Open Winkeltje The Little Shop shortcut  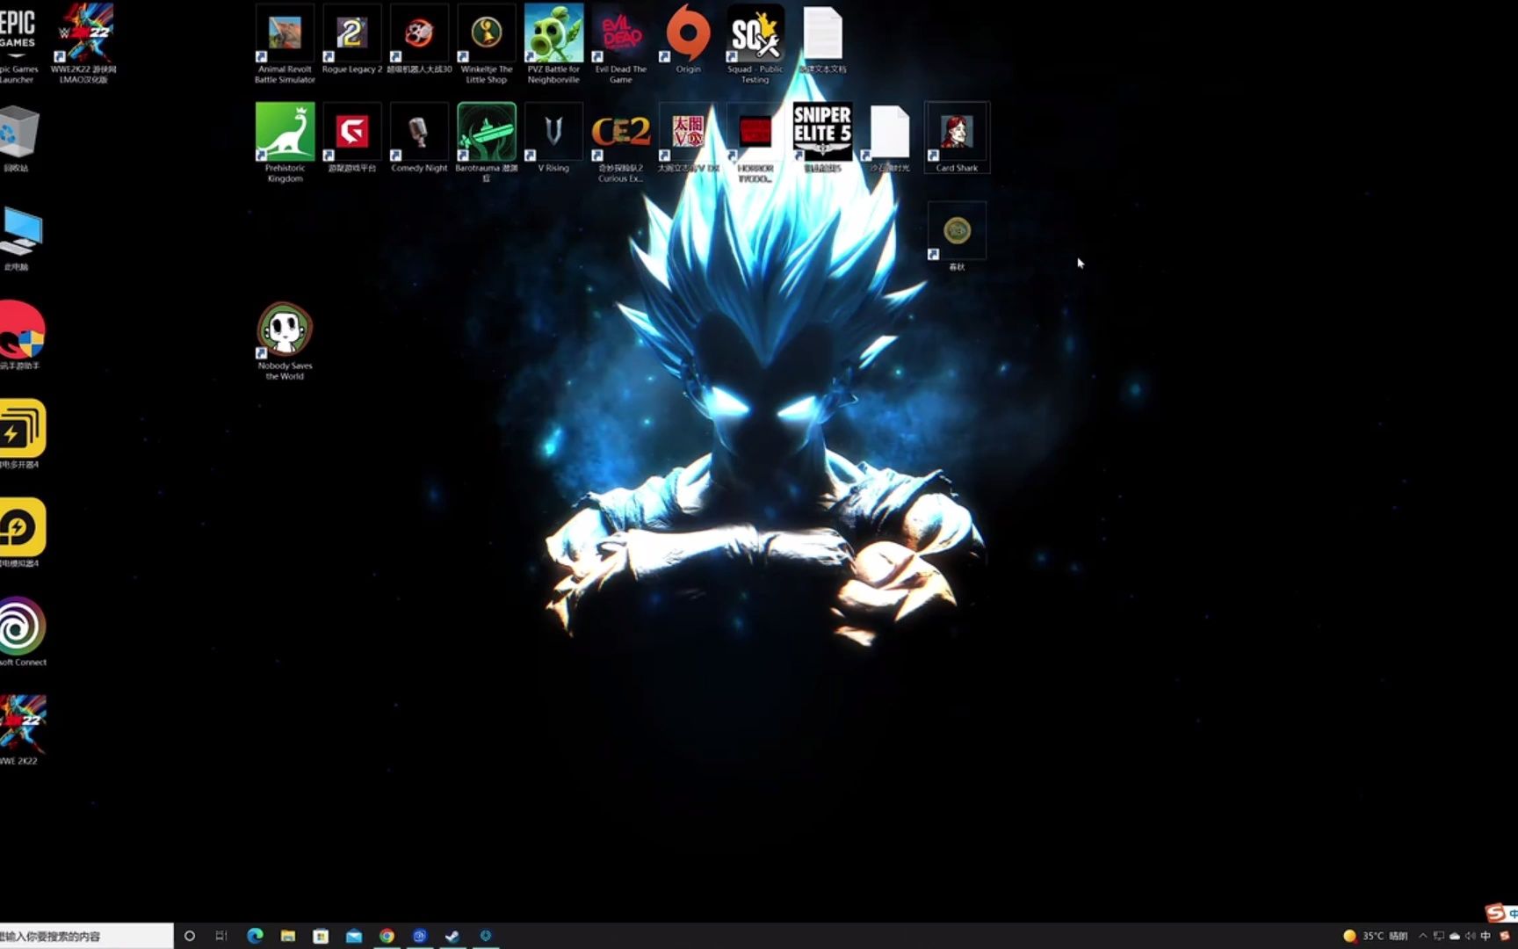[487, 42]
